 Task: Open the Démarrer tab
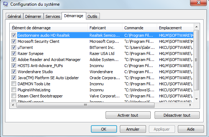coord(33,16)
